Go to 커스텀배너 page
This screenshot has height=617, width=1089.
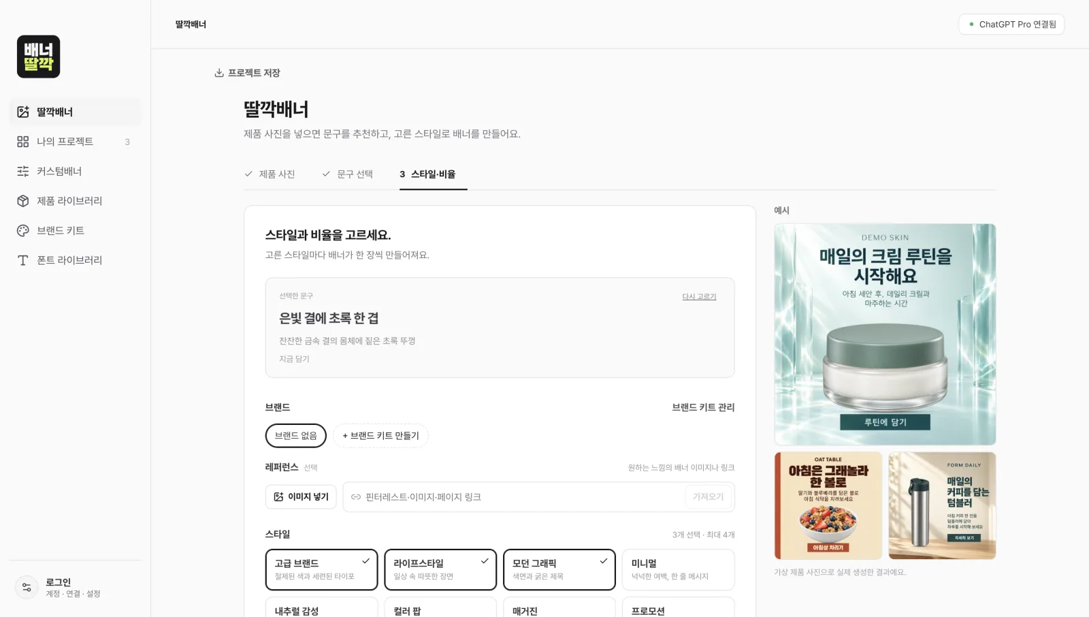pyautogui.click(x=75, y=171)
